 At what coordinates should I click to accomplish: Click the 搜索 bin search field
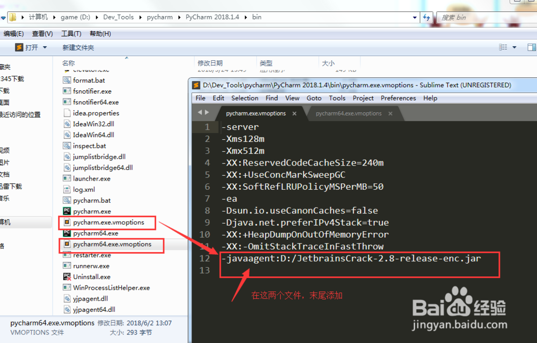[x=487, y=18]
